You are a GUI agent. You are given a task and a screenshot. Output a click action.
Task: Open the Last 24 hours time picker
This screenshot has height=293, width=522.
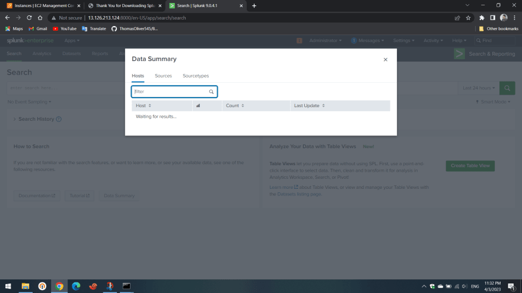coord(478,88)
